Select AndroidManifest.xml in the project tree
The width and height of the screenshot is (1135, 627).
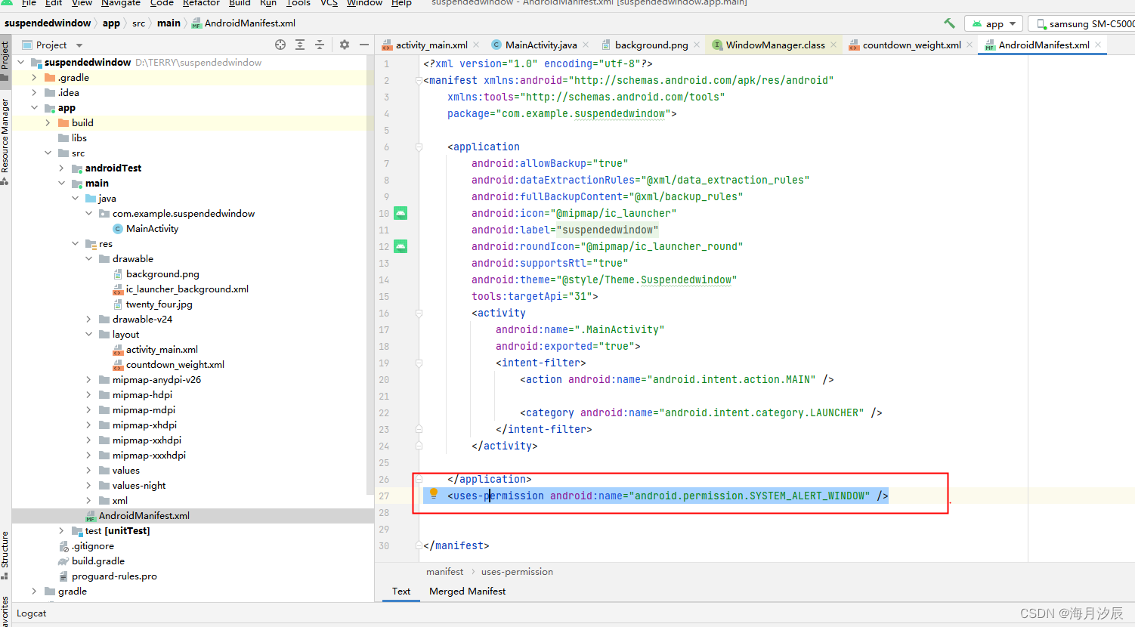[144, 515]
